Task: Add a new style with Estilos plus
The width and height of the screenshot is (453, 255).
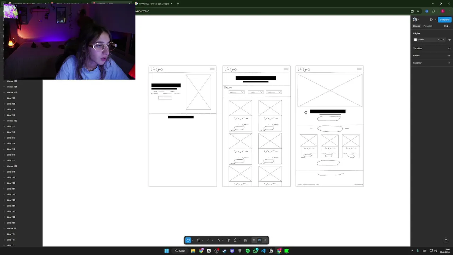Action: pyautogui.click(x=449, y=56)
